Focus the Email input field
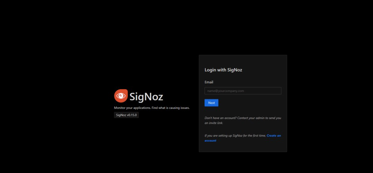The image size is (373, 173). 243,91
